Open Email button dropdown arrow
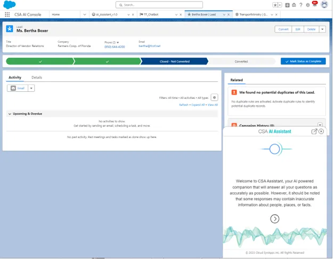This screenshot has height=259, width=334. 31,89
